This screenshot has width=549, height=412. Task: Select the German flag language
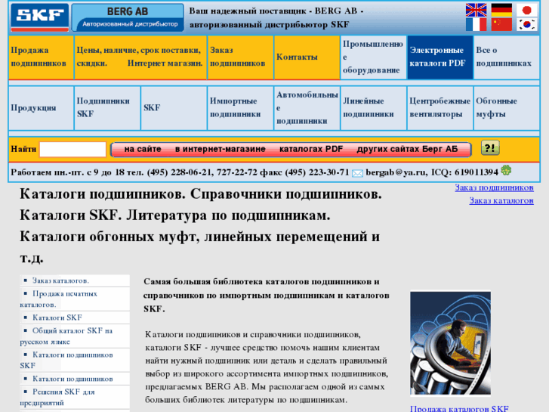501,10
